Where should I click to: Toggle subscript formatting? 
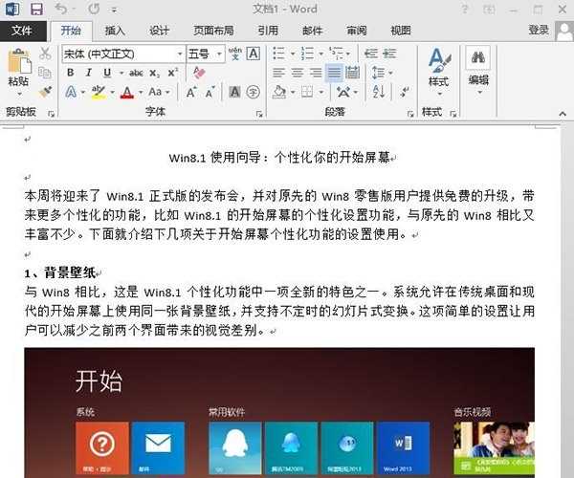[154, 74]
